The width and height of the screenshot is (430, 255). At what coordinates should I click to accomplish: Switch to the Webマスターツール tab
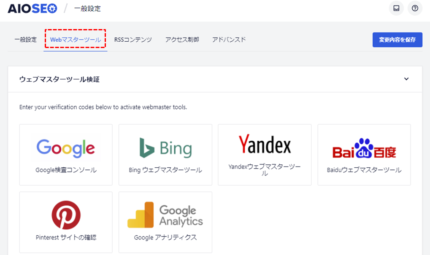point(76,40)
